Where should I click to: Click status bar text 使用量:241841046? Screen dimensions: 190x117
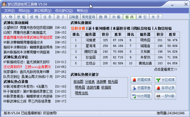pyautogui.click(x=171, y=113)
